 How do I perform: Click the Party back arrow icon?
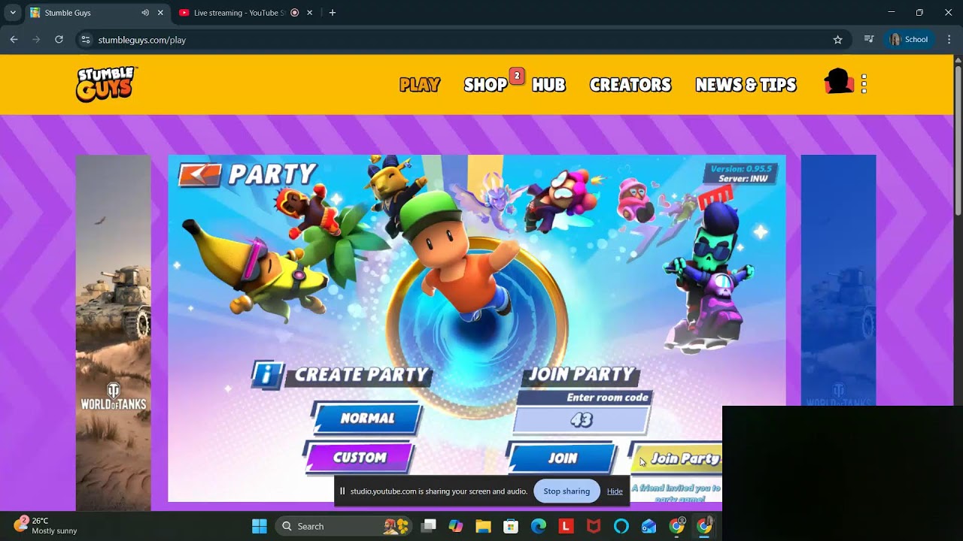click(199, 174)
